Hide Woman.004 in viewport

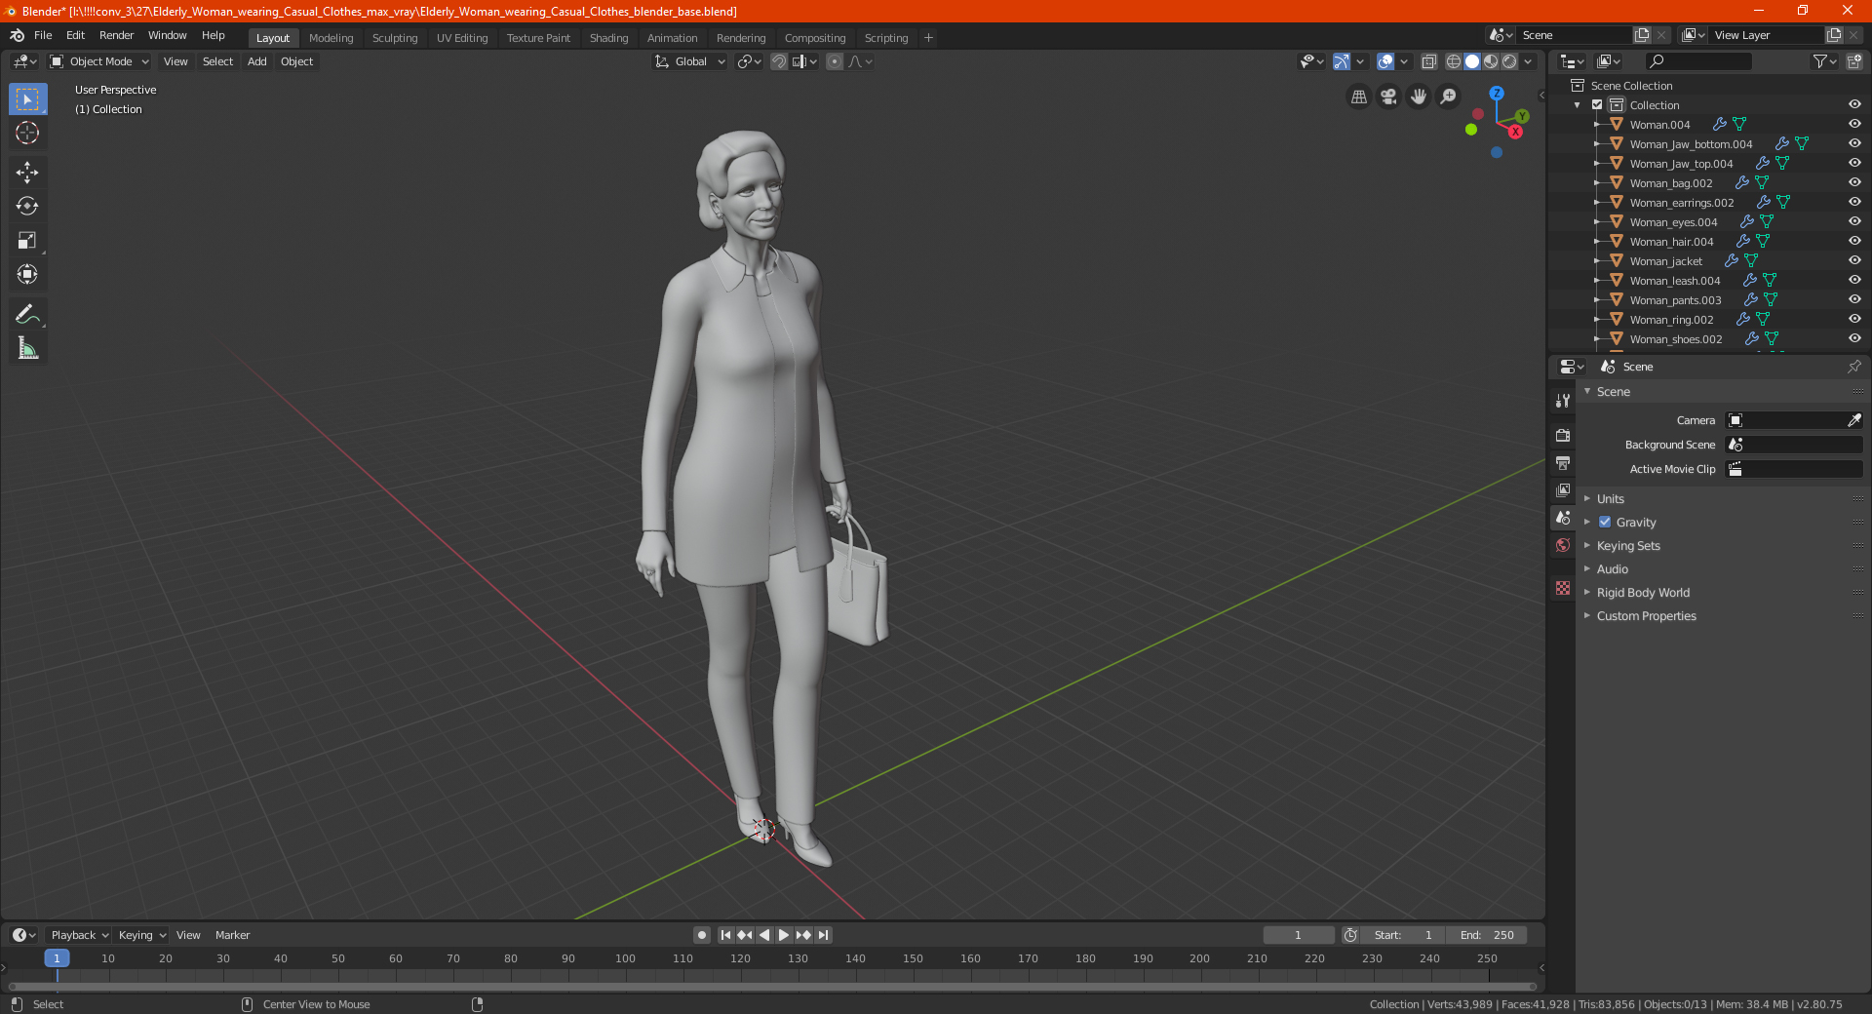pyautogui.click(x=1854, y=124)
